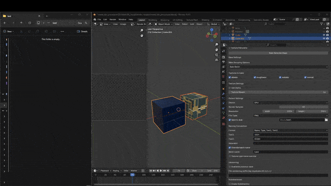Toggle the Save to disk checkbox
The image size is (331, 186).
pos(230,120)
